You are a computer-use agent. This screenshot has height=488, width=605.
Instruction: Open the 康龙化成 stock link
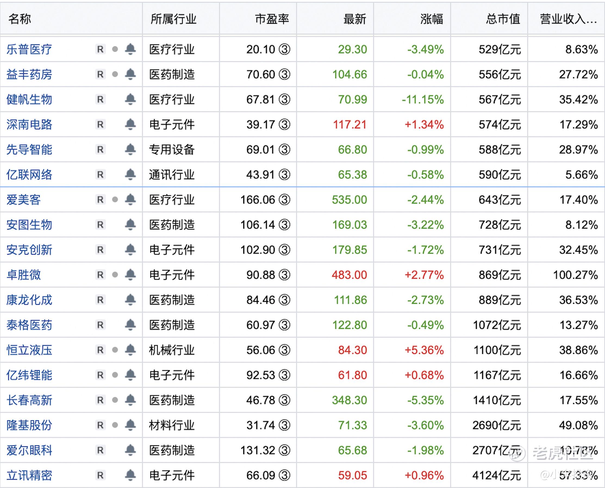tap(29, 300)
